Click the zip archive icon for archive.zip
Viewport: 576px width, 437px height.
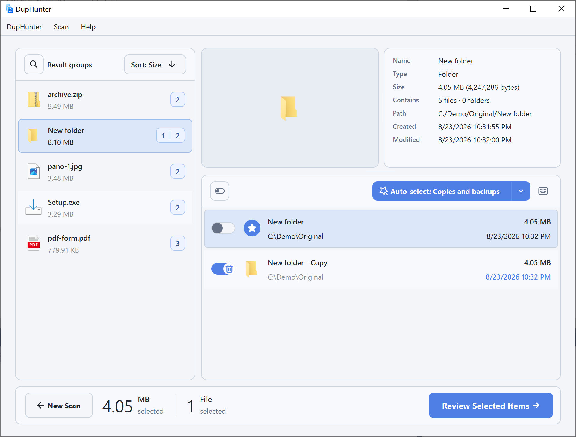[x=34, y=100]
